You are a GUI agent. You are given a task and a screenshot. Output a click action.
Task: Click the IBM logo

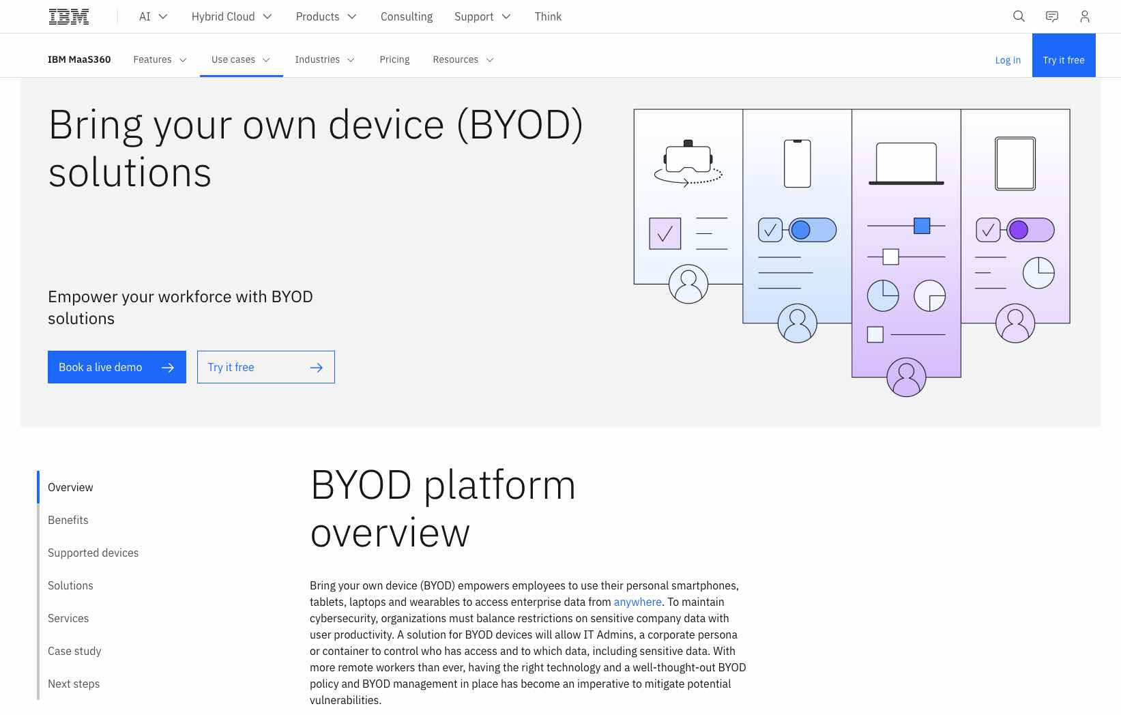point(69,16)
